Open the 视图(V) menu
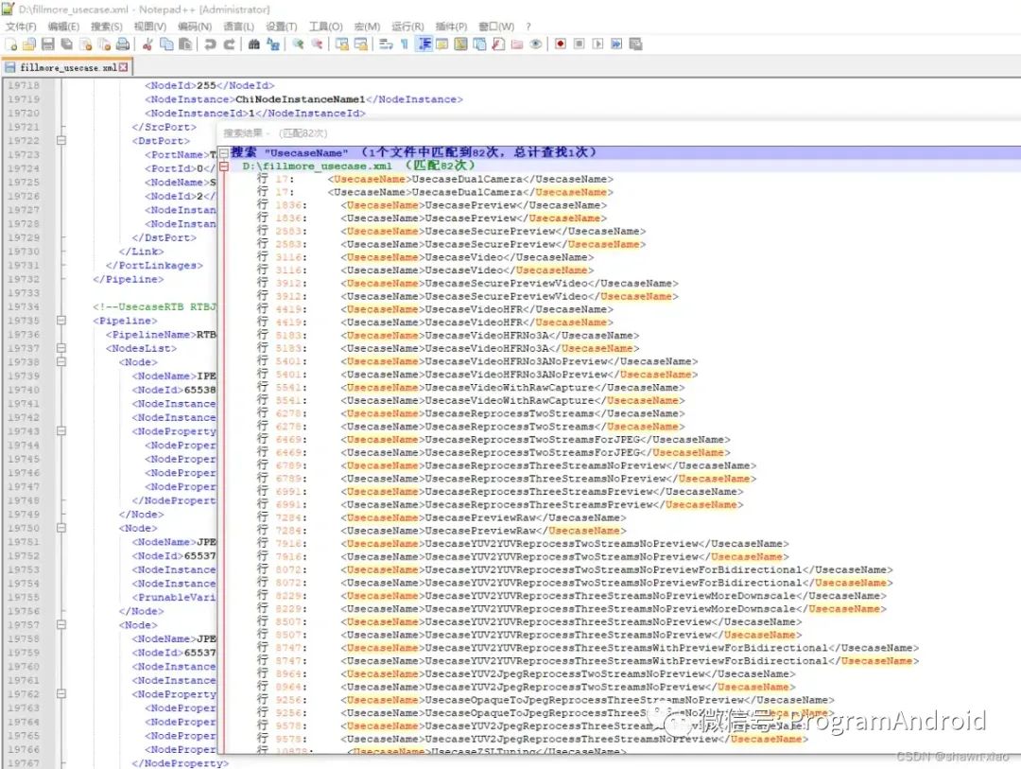Viewport: 1021px width, 769px height. (149, 26)
